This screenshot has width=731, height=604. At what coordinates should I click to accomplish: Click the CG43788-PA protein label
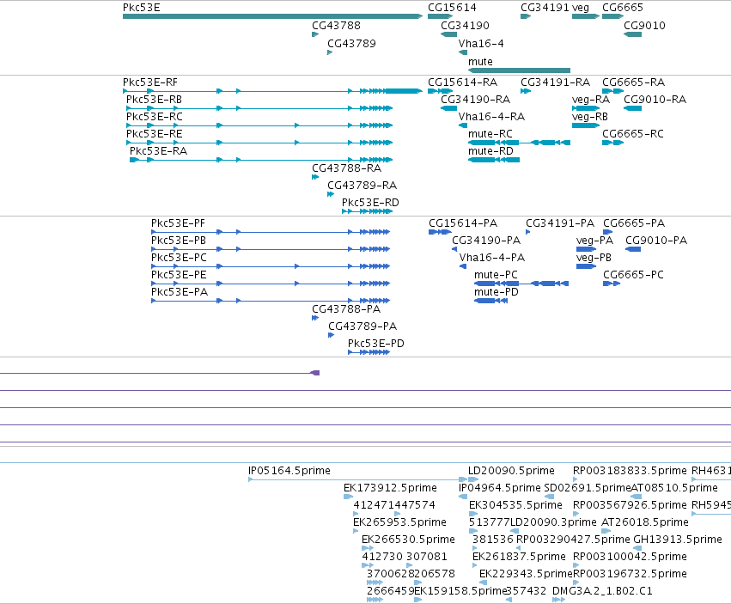(x=346, y=308)
